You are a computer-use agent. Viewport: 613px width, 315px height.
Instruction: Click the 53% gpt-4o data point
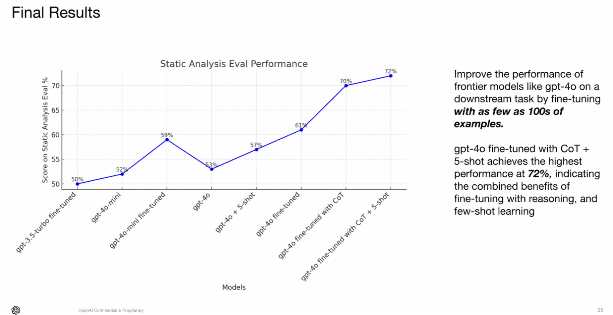pos(212,169)
